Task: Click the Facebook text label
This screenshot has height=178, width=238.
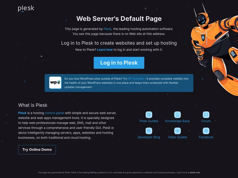Action: point(206,137)
